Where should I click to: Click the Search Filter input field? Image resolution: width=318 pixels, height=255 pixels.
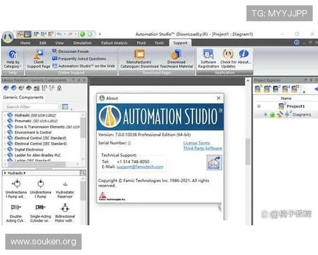tap(31, 107)
